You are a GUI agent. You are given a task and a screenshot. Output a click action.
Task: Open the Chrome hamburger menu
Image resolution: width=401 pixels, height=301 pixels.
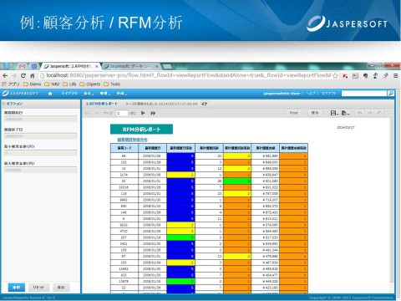[395, 75]
